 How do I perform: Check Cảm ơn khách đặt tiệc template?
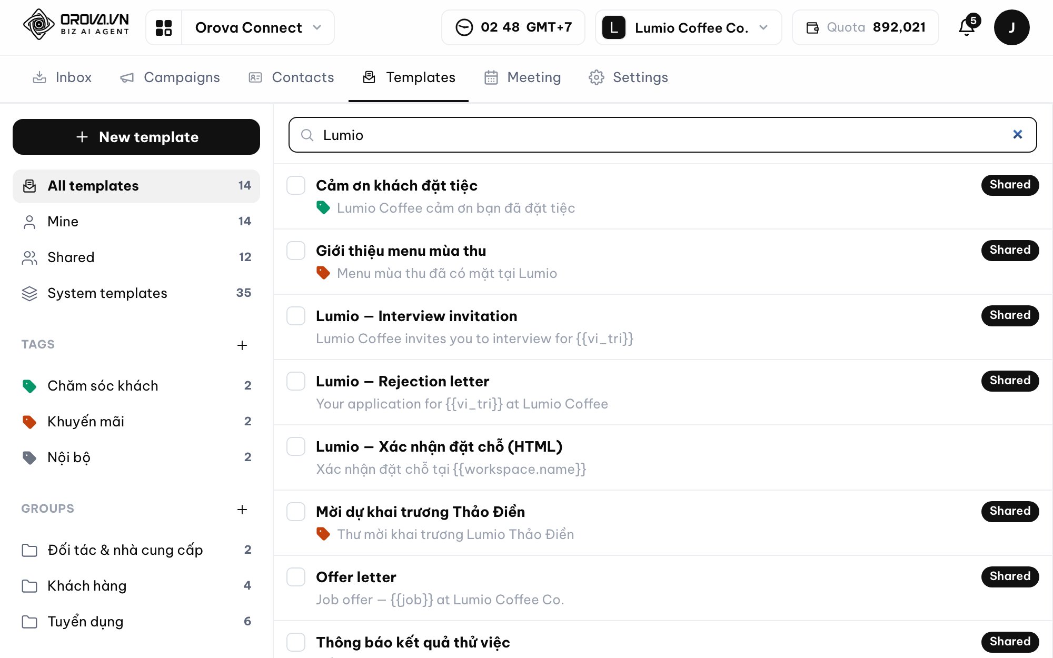tap(296, 185)
